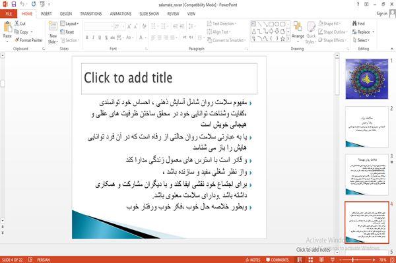
Task: Toggle the Comments pane
Action: tap(277, 260)
